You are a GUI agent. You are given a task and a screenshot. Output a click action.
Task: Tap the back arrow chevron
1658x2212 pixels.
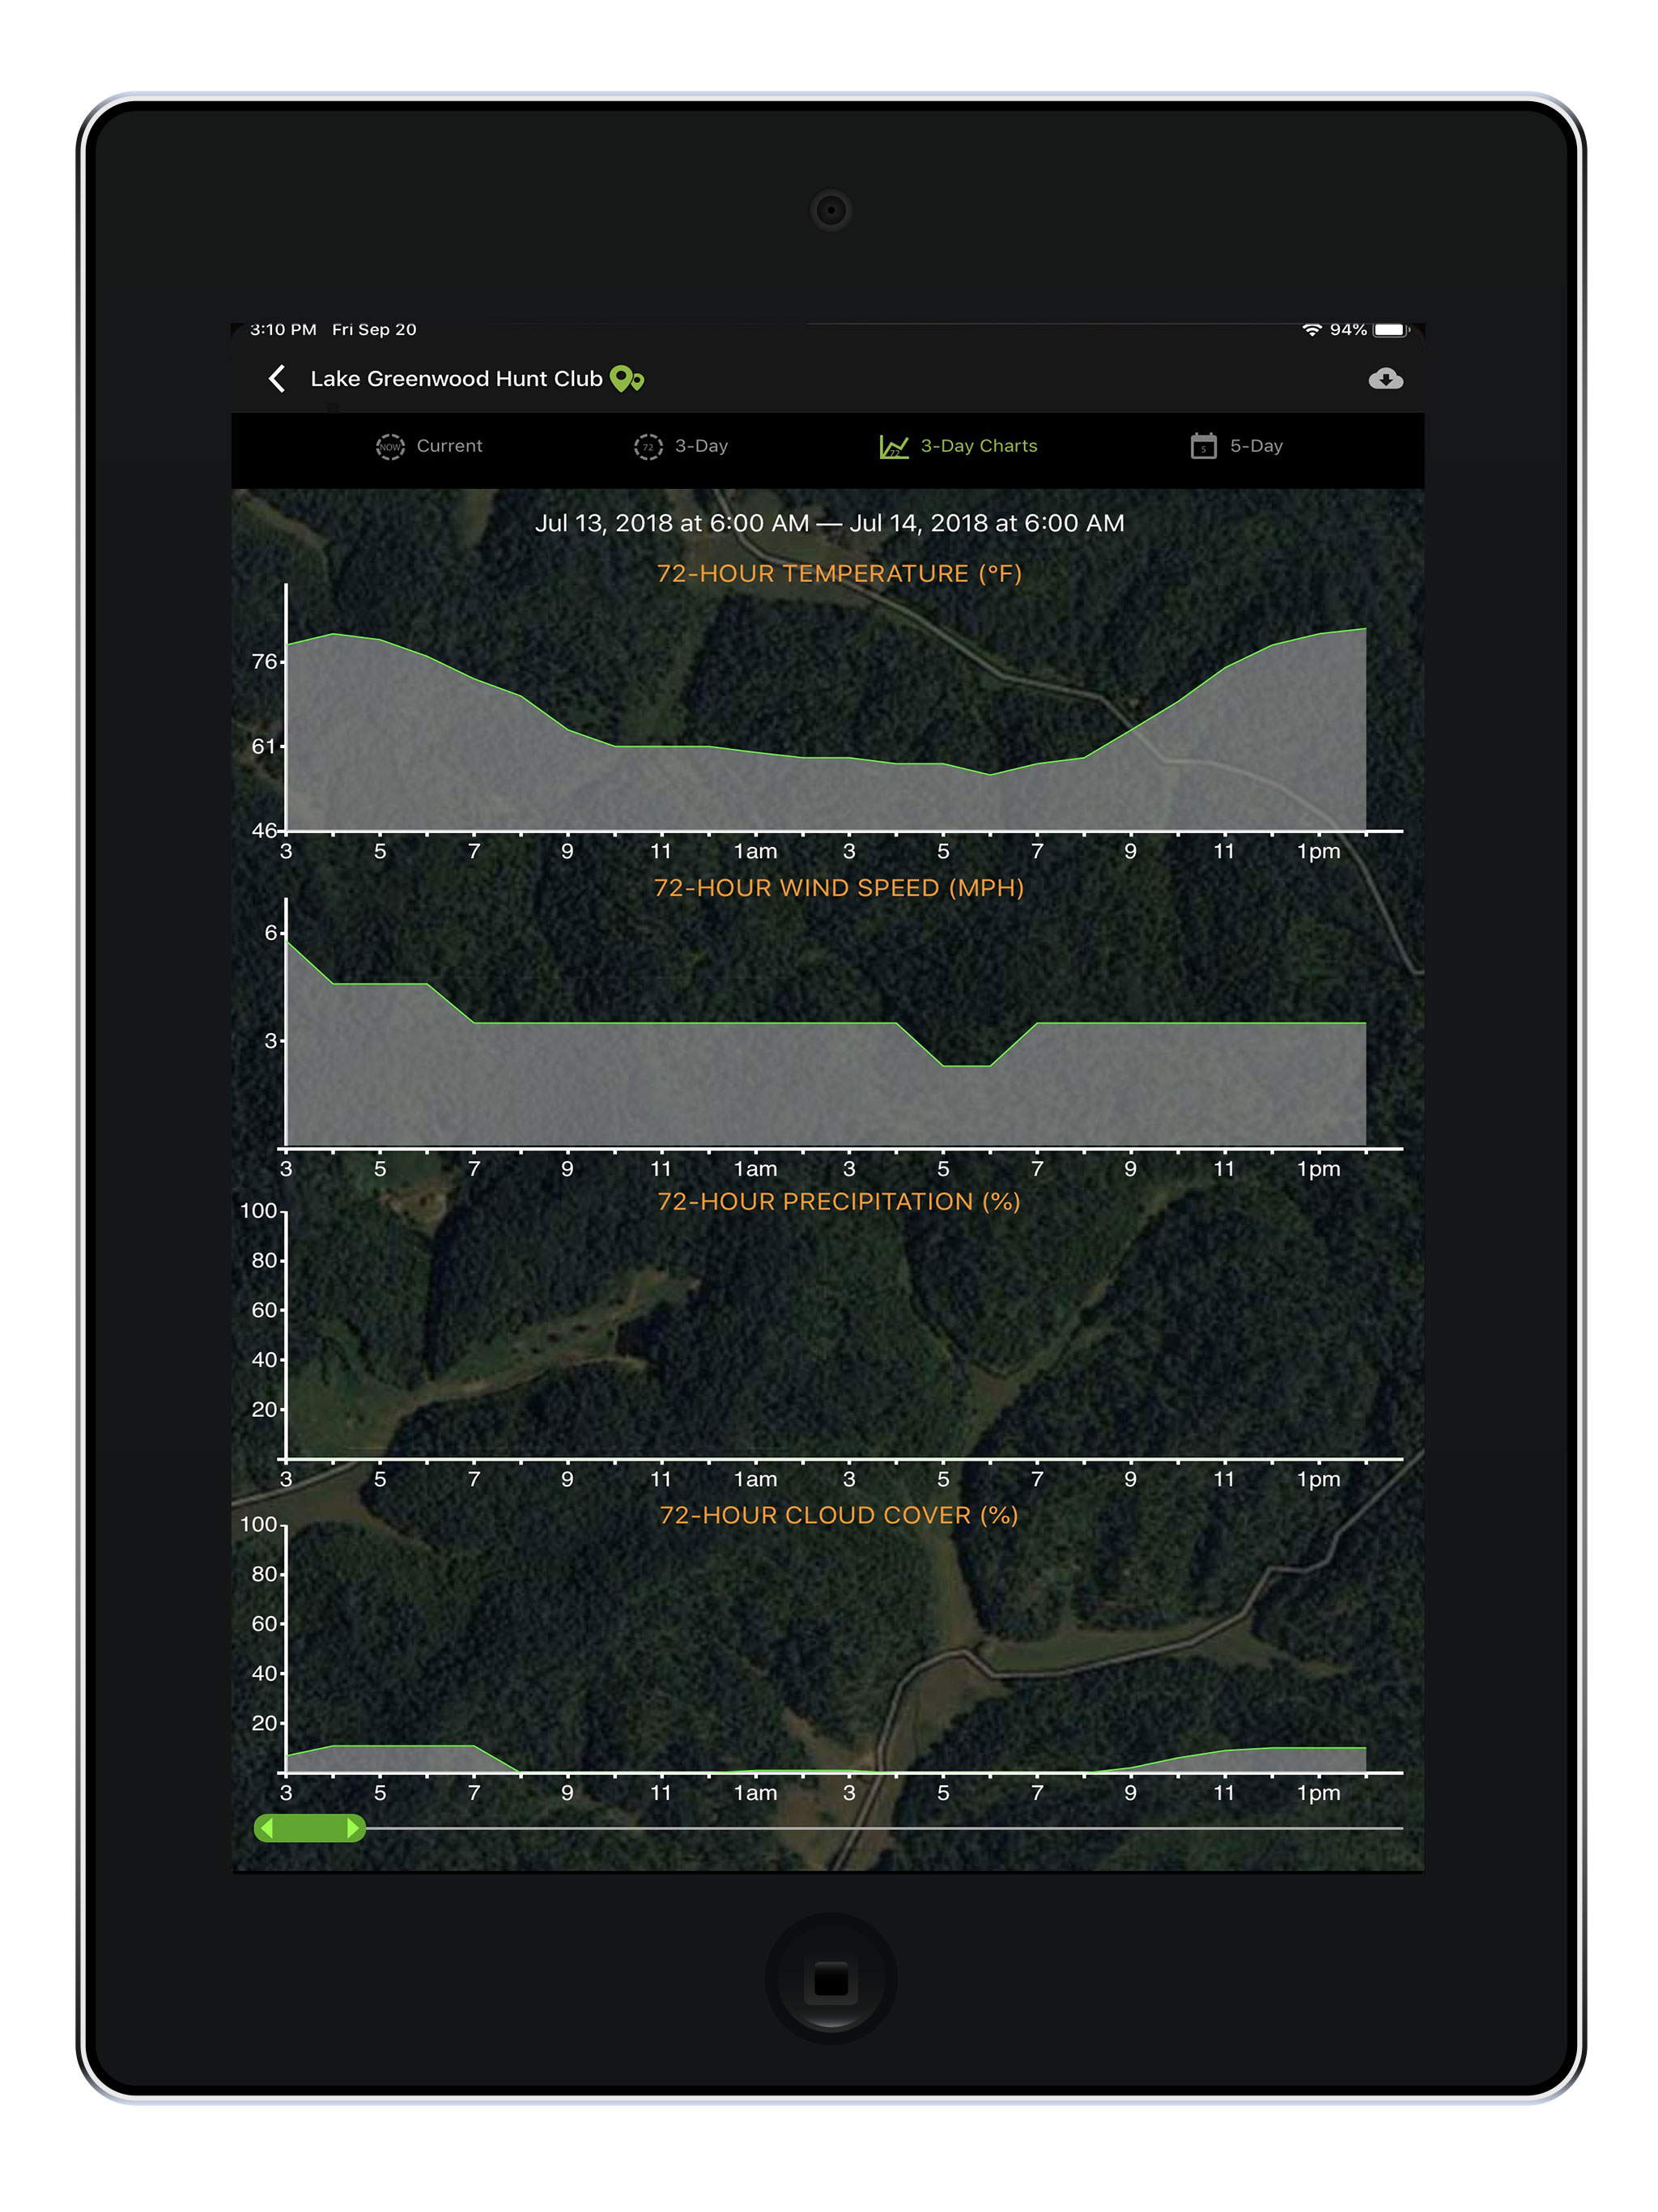(x=277, y=378)
